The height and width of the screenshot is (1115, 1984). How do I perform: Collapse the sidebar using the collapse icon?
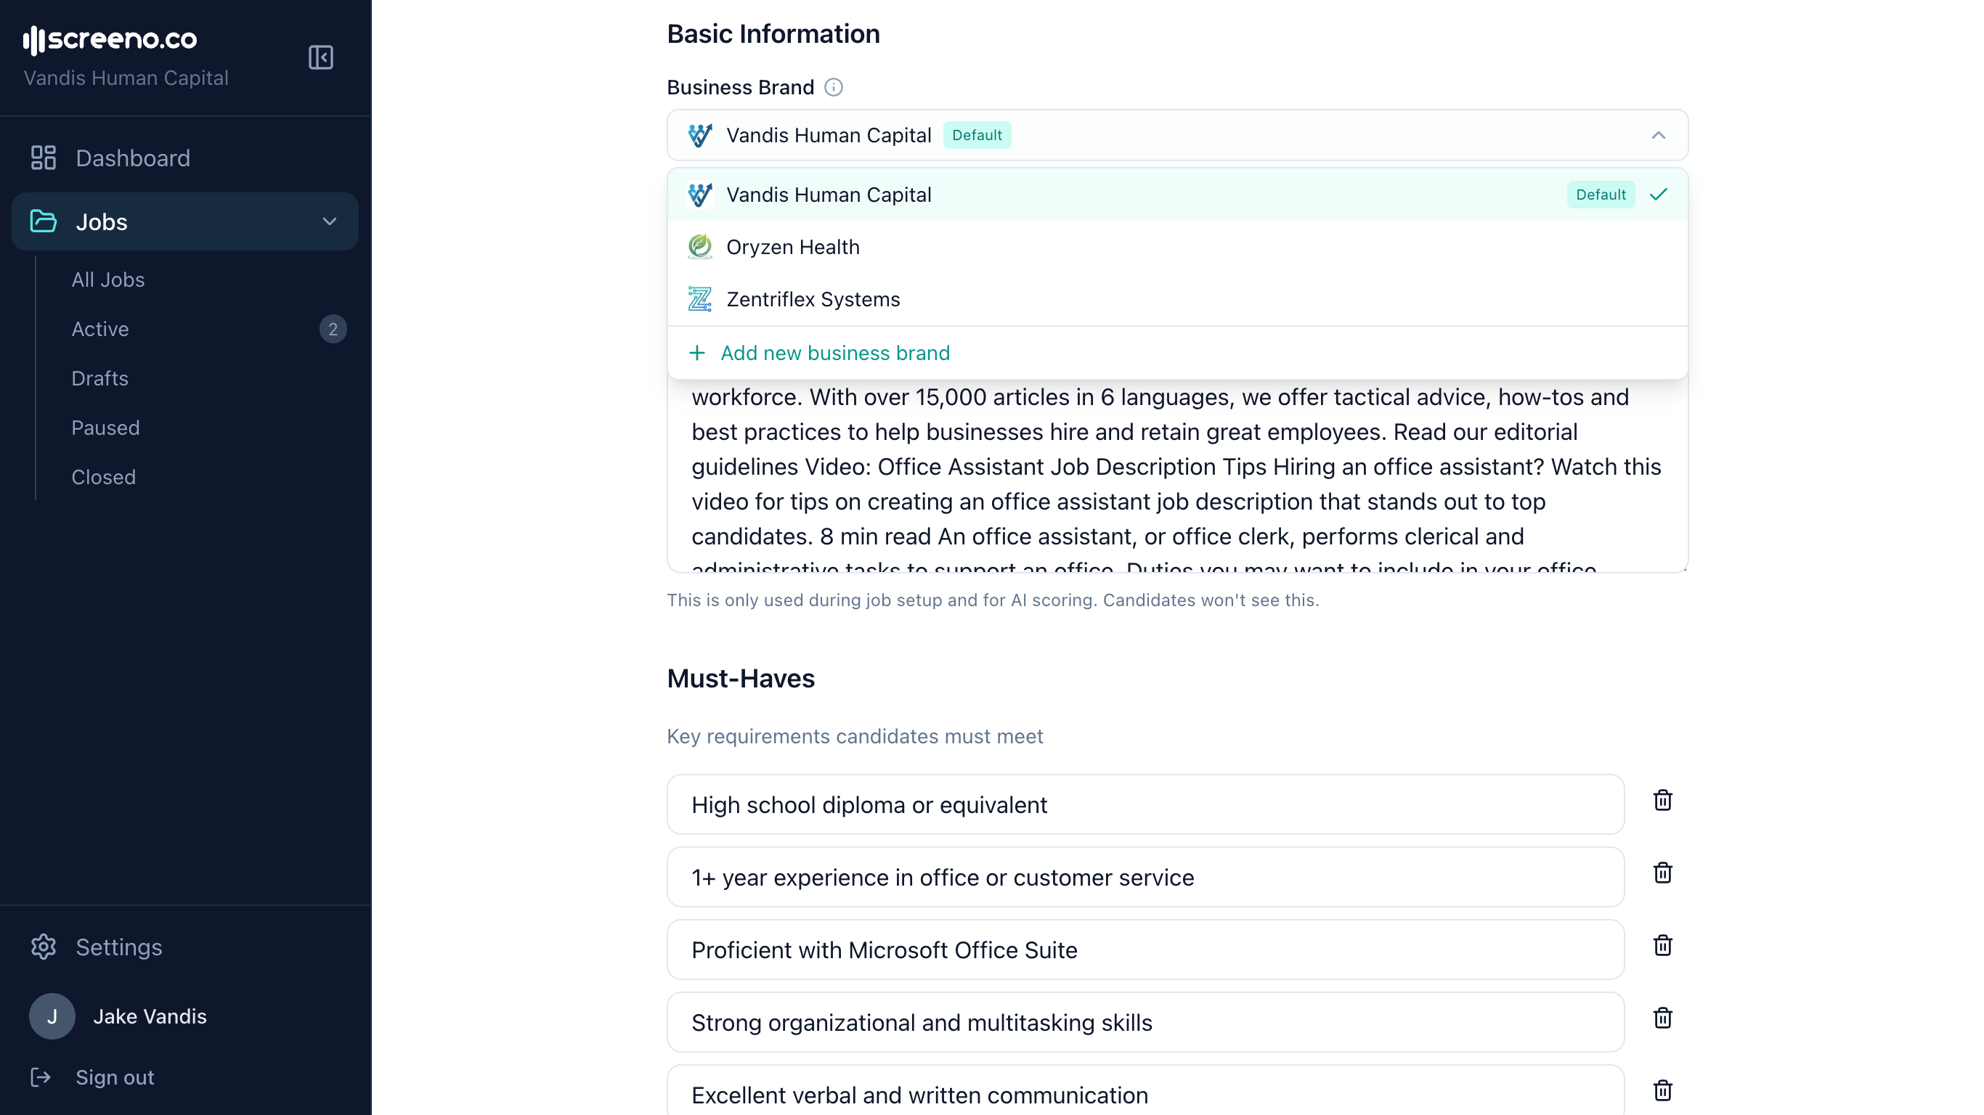(x=321, y=57)
